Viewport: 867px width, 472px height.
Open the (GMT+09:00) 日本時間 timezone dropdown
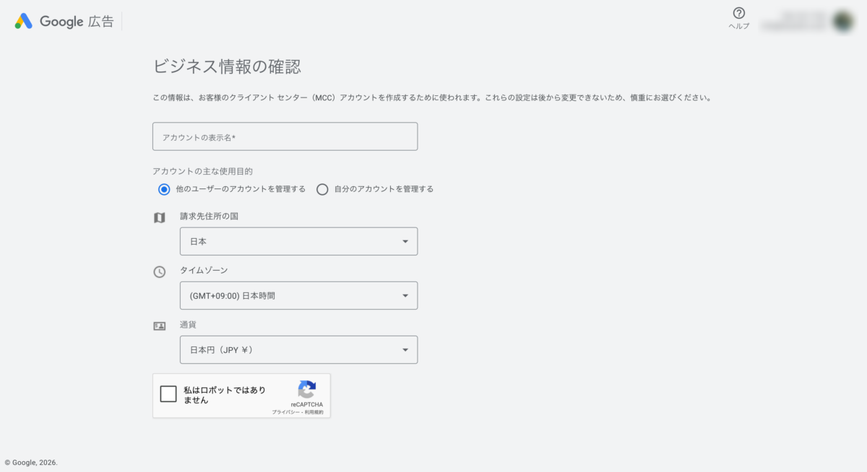[x=298, y=296]
